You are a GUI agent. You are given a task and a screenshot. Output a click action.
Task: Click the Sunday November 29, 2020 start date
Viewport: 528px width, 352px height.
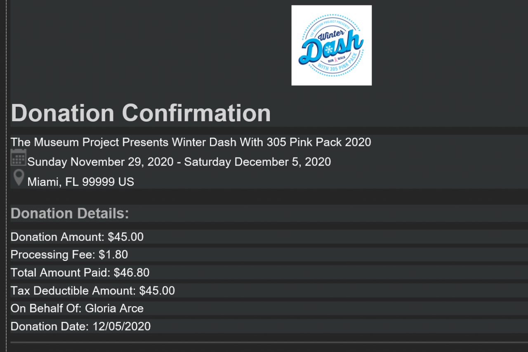100,162
